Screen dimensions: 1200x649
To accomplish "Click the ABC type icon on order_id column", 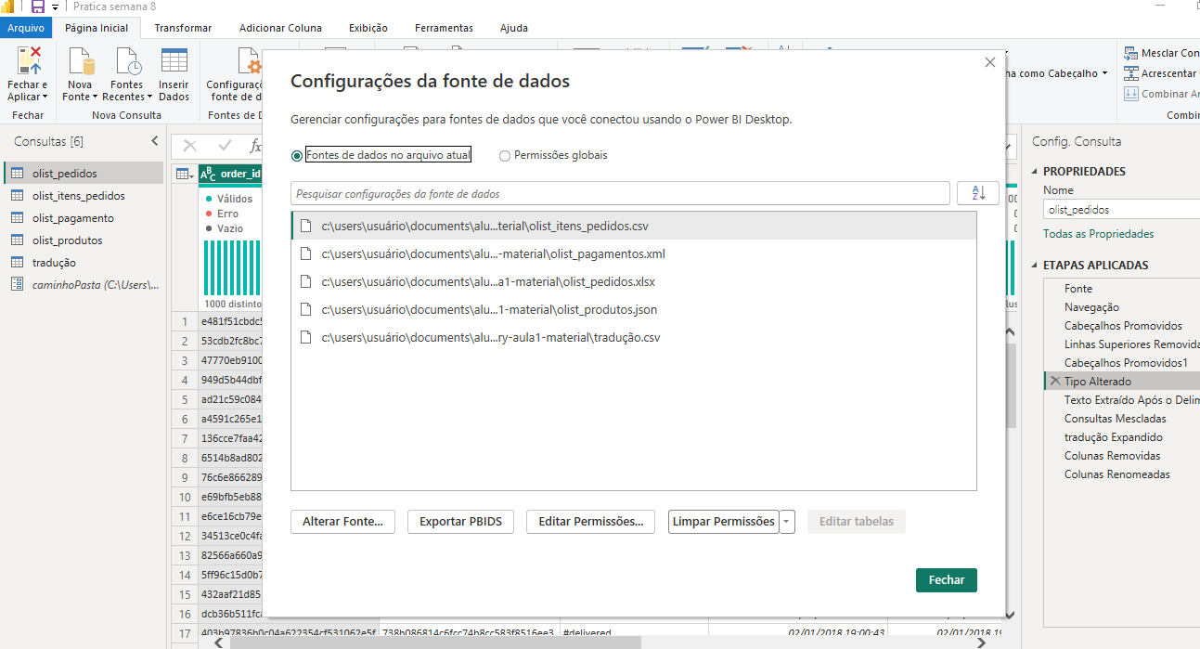I will click(x=208, y=174).
